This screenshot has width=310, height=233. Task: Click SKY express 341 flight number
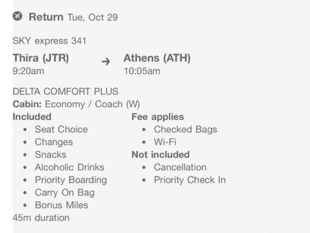[x=49, y=41]
